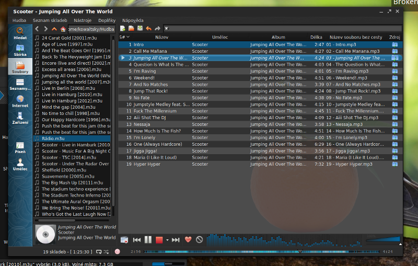Jump to the home folder
The height and width of the screenshot is (266, 418).
[x=63, y=29]
